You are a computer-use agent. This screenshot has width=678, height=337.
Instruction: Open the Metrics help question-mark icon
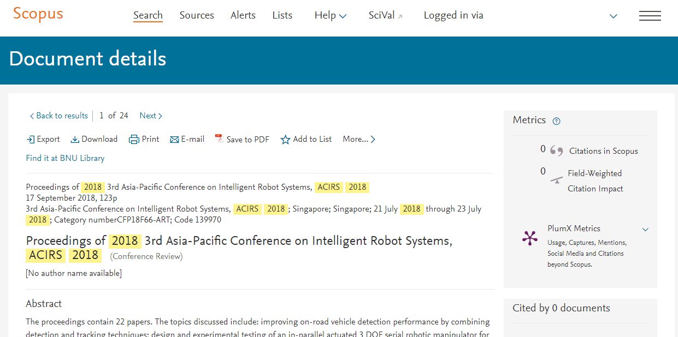click(556, 121)
